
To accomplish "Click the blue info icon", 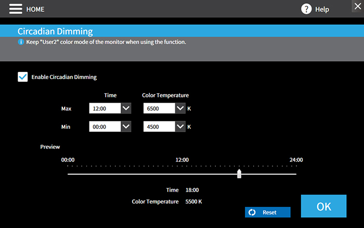I will coord(21,42).
